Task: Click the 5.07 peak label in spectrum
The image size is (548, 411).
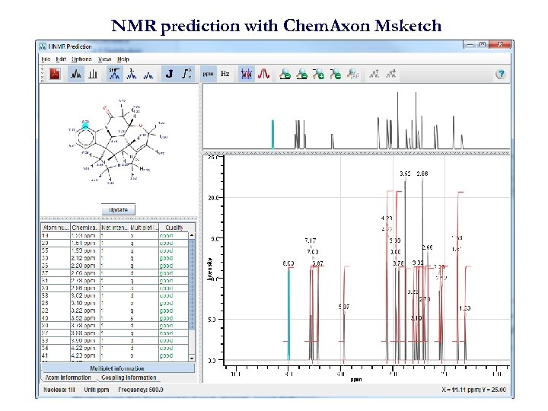Action: [344, 307]
